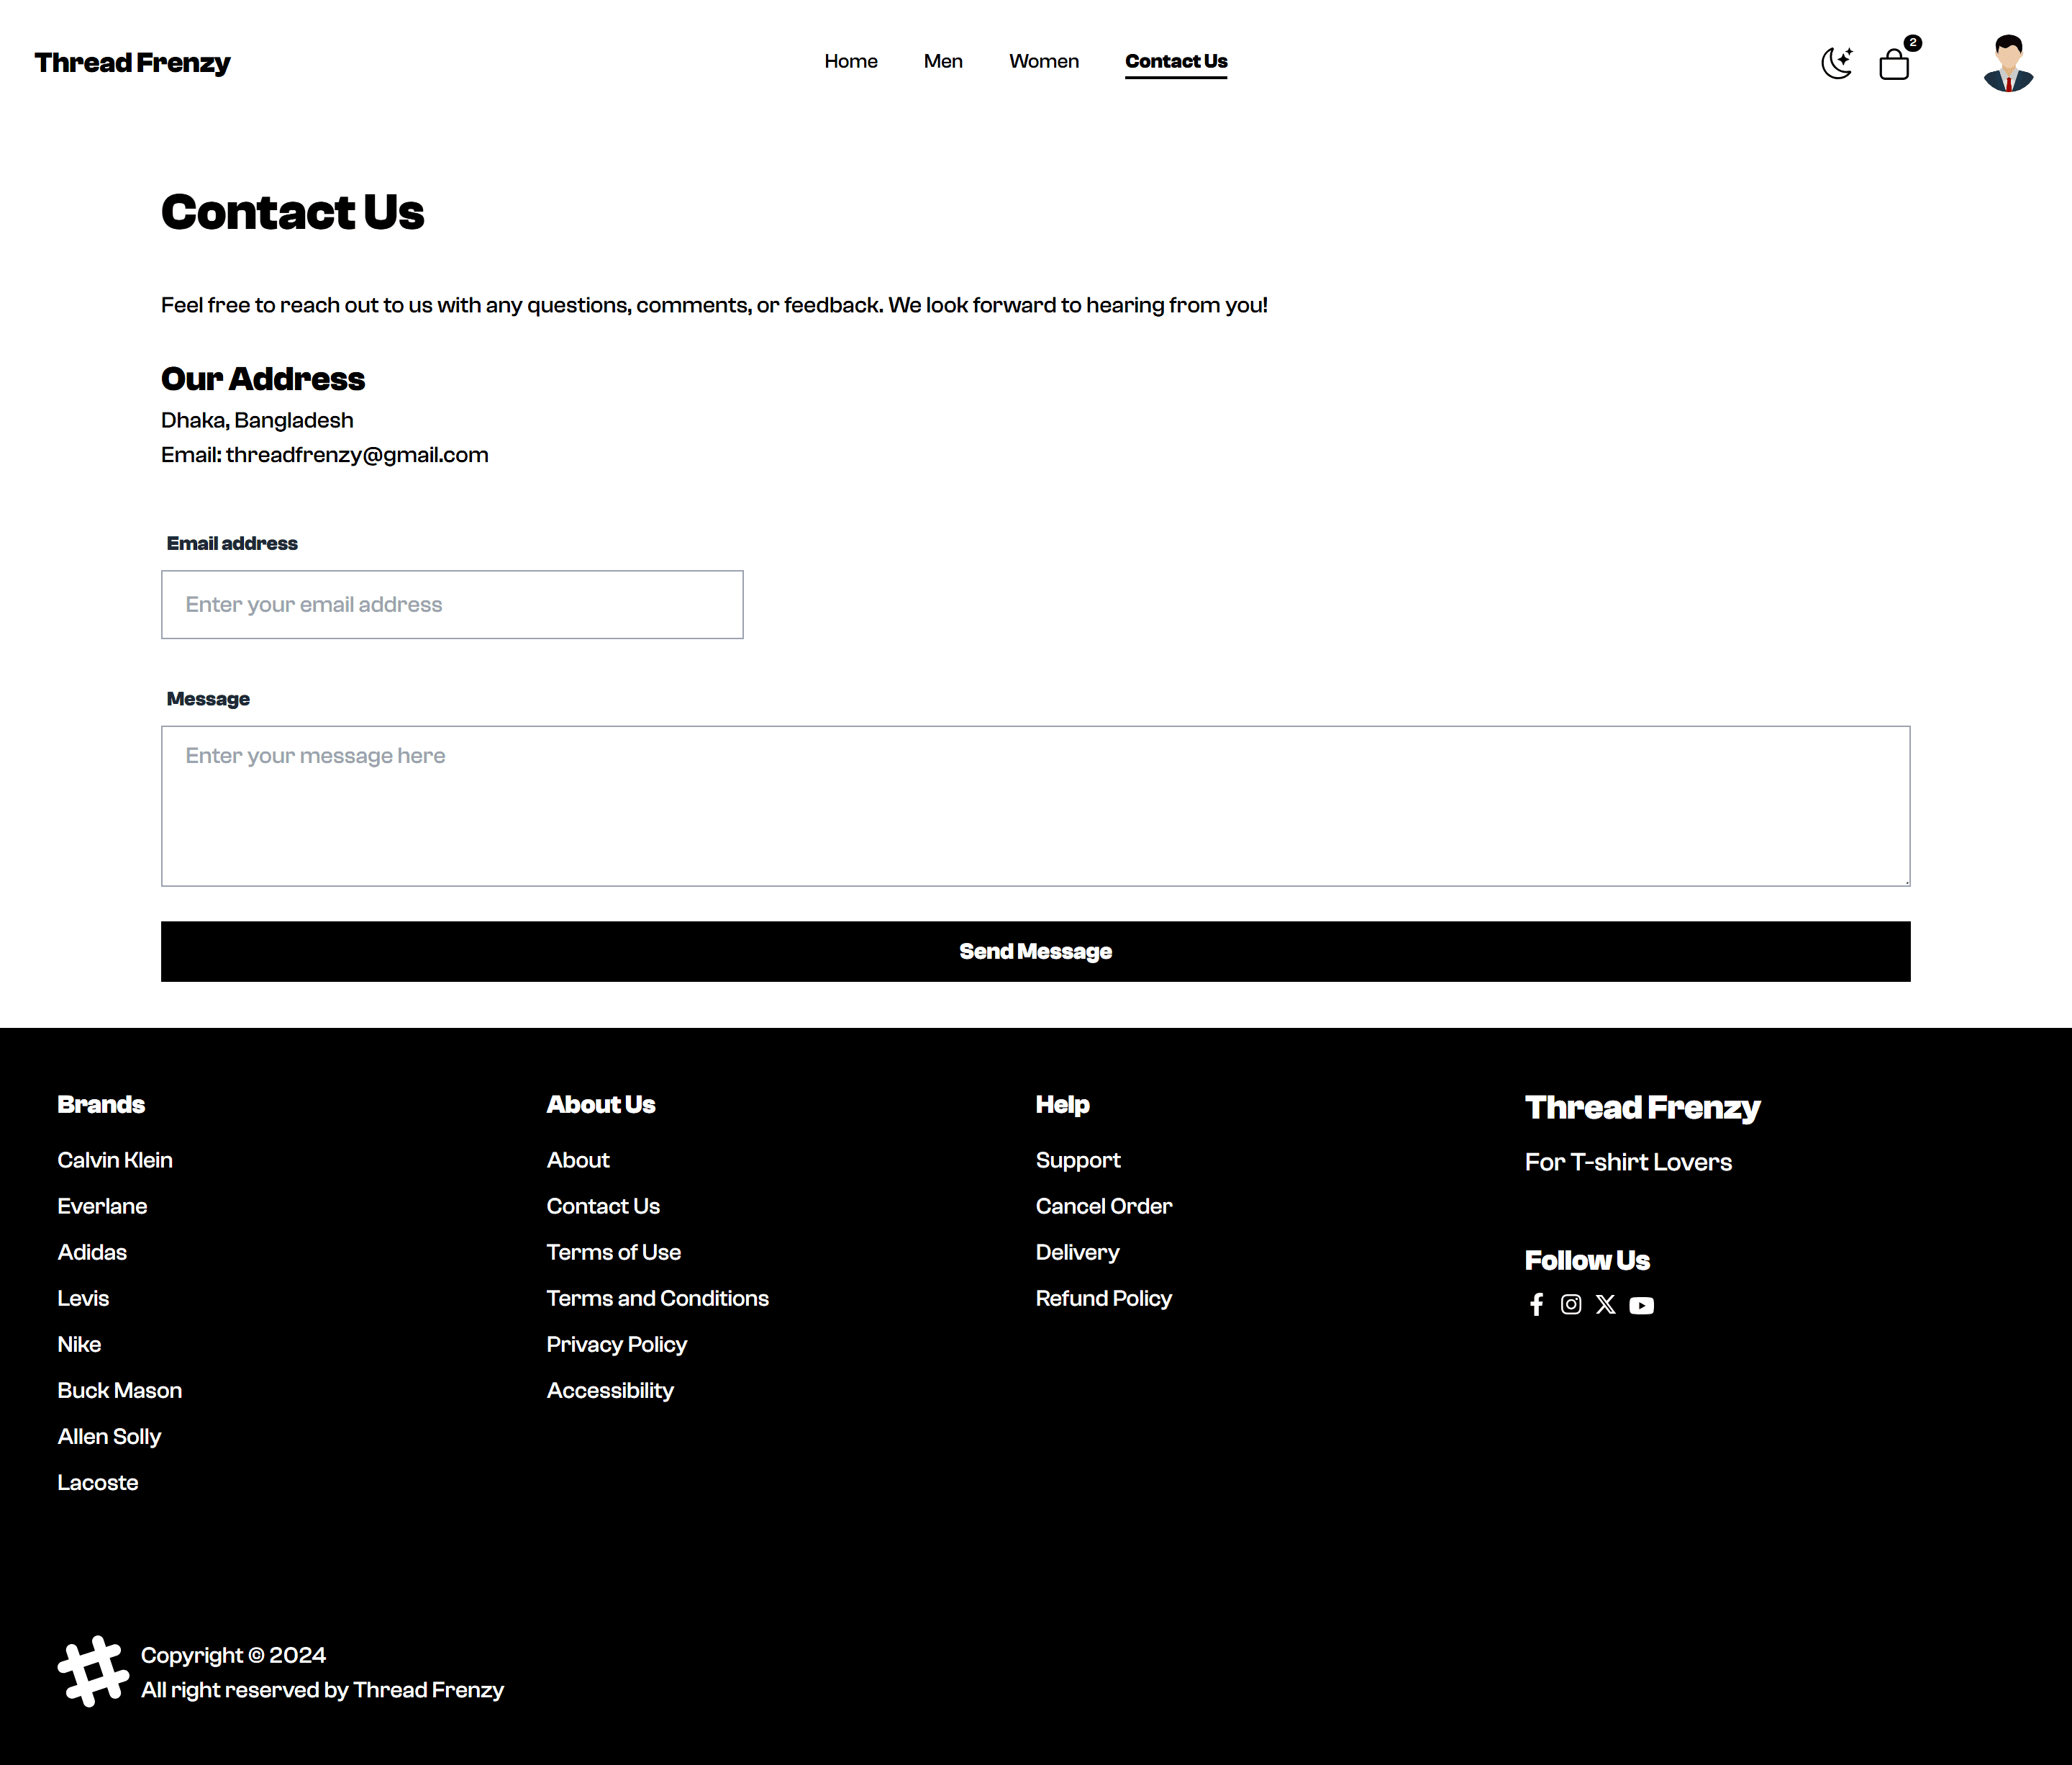Screen dimensions: 2072x1765
Task: Go to the Home nav item
Action: coord(851,61)
